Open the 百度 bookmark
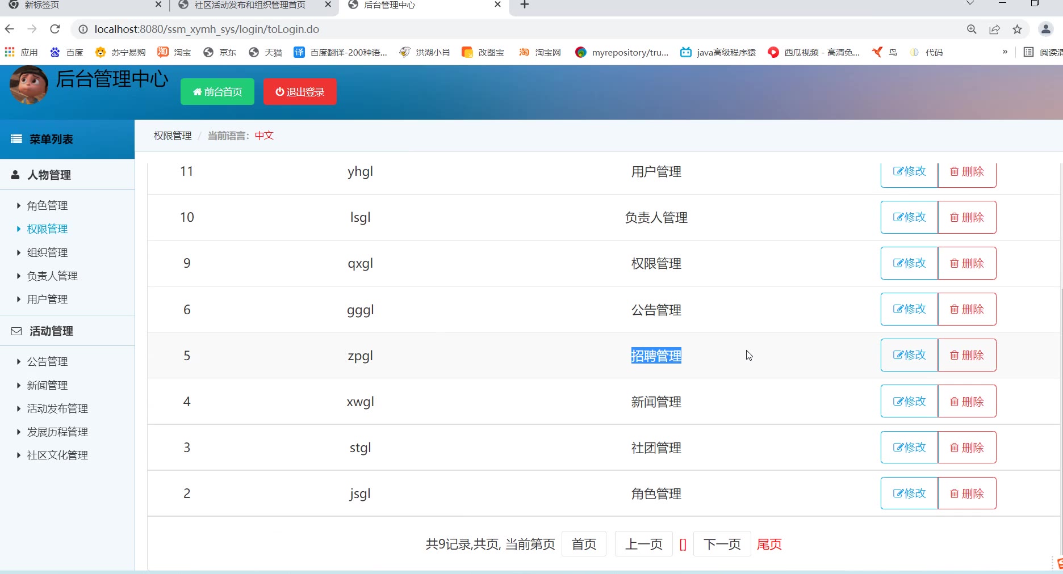1063x574 pixels. (66, 52)
